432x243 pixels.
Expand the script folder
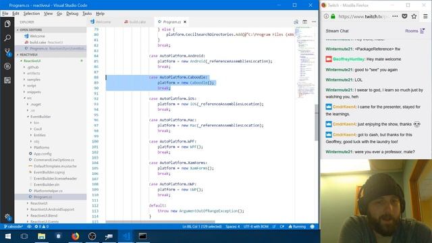tap(32, 86)
